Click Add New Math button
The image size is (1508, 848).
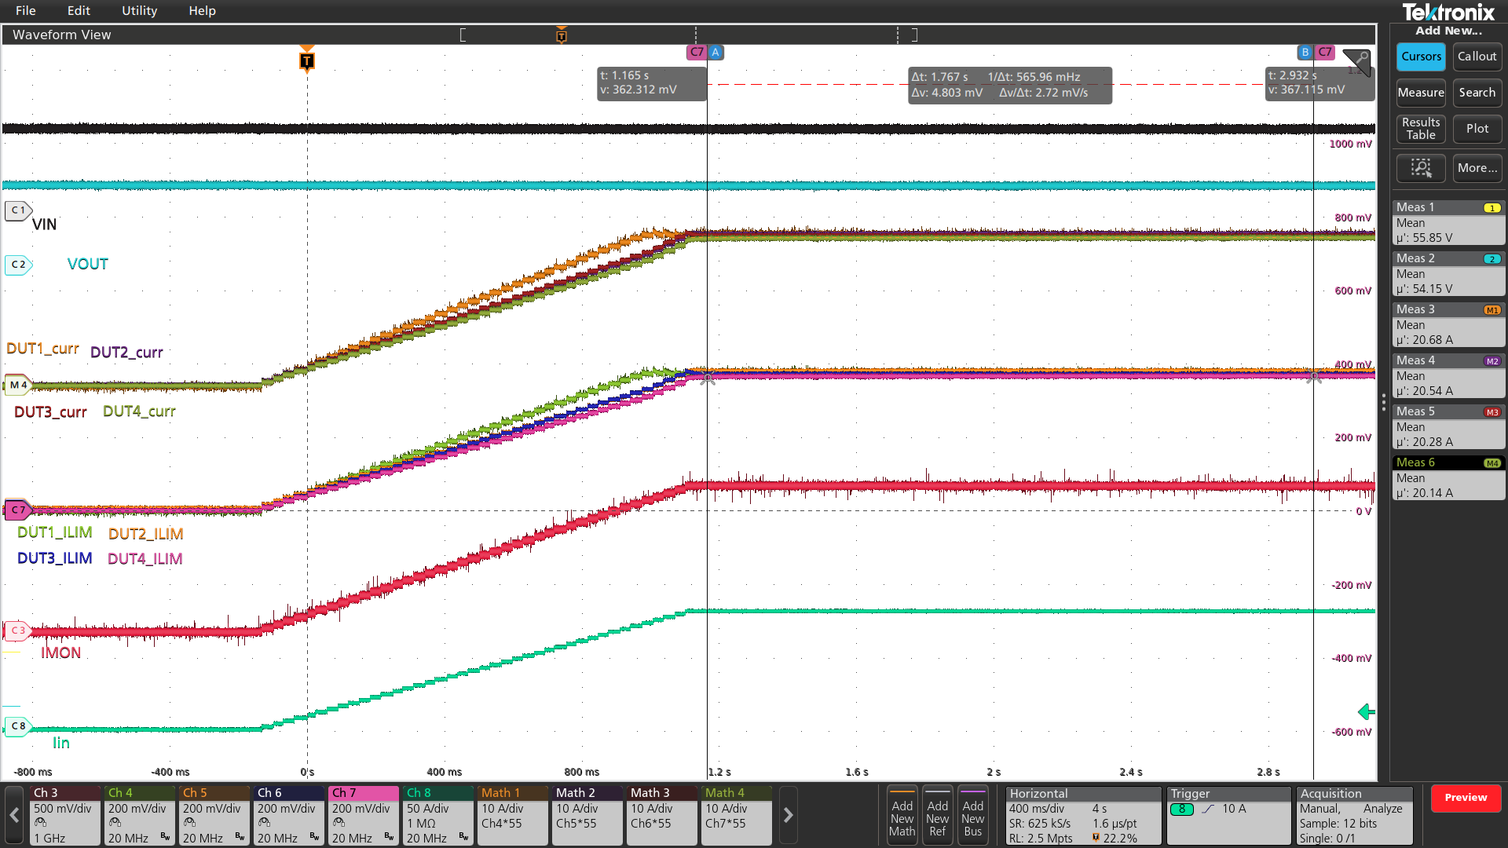902,816
